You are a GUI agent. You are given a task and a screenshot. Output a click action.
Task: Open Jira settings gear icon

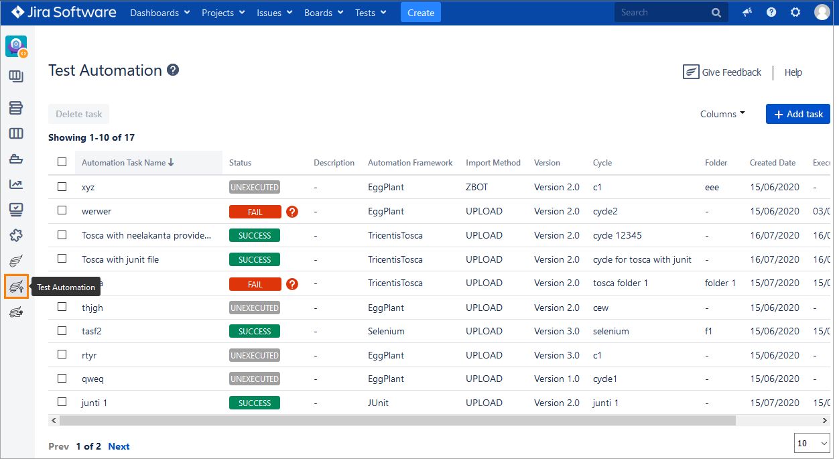pos(795,12)
